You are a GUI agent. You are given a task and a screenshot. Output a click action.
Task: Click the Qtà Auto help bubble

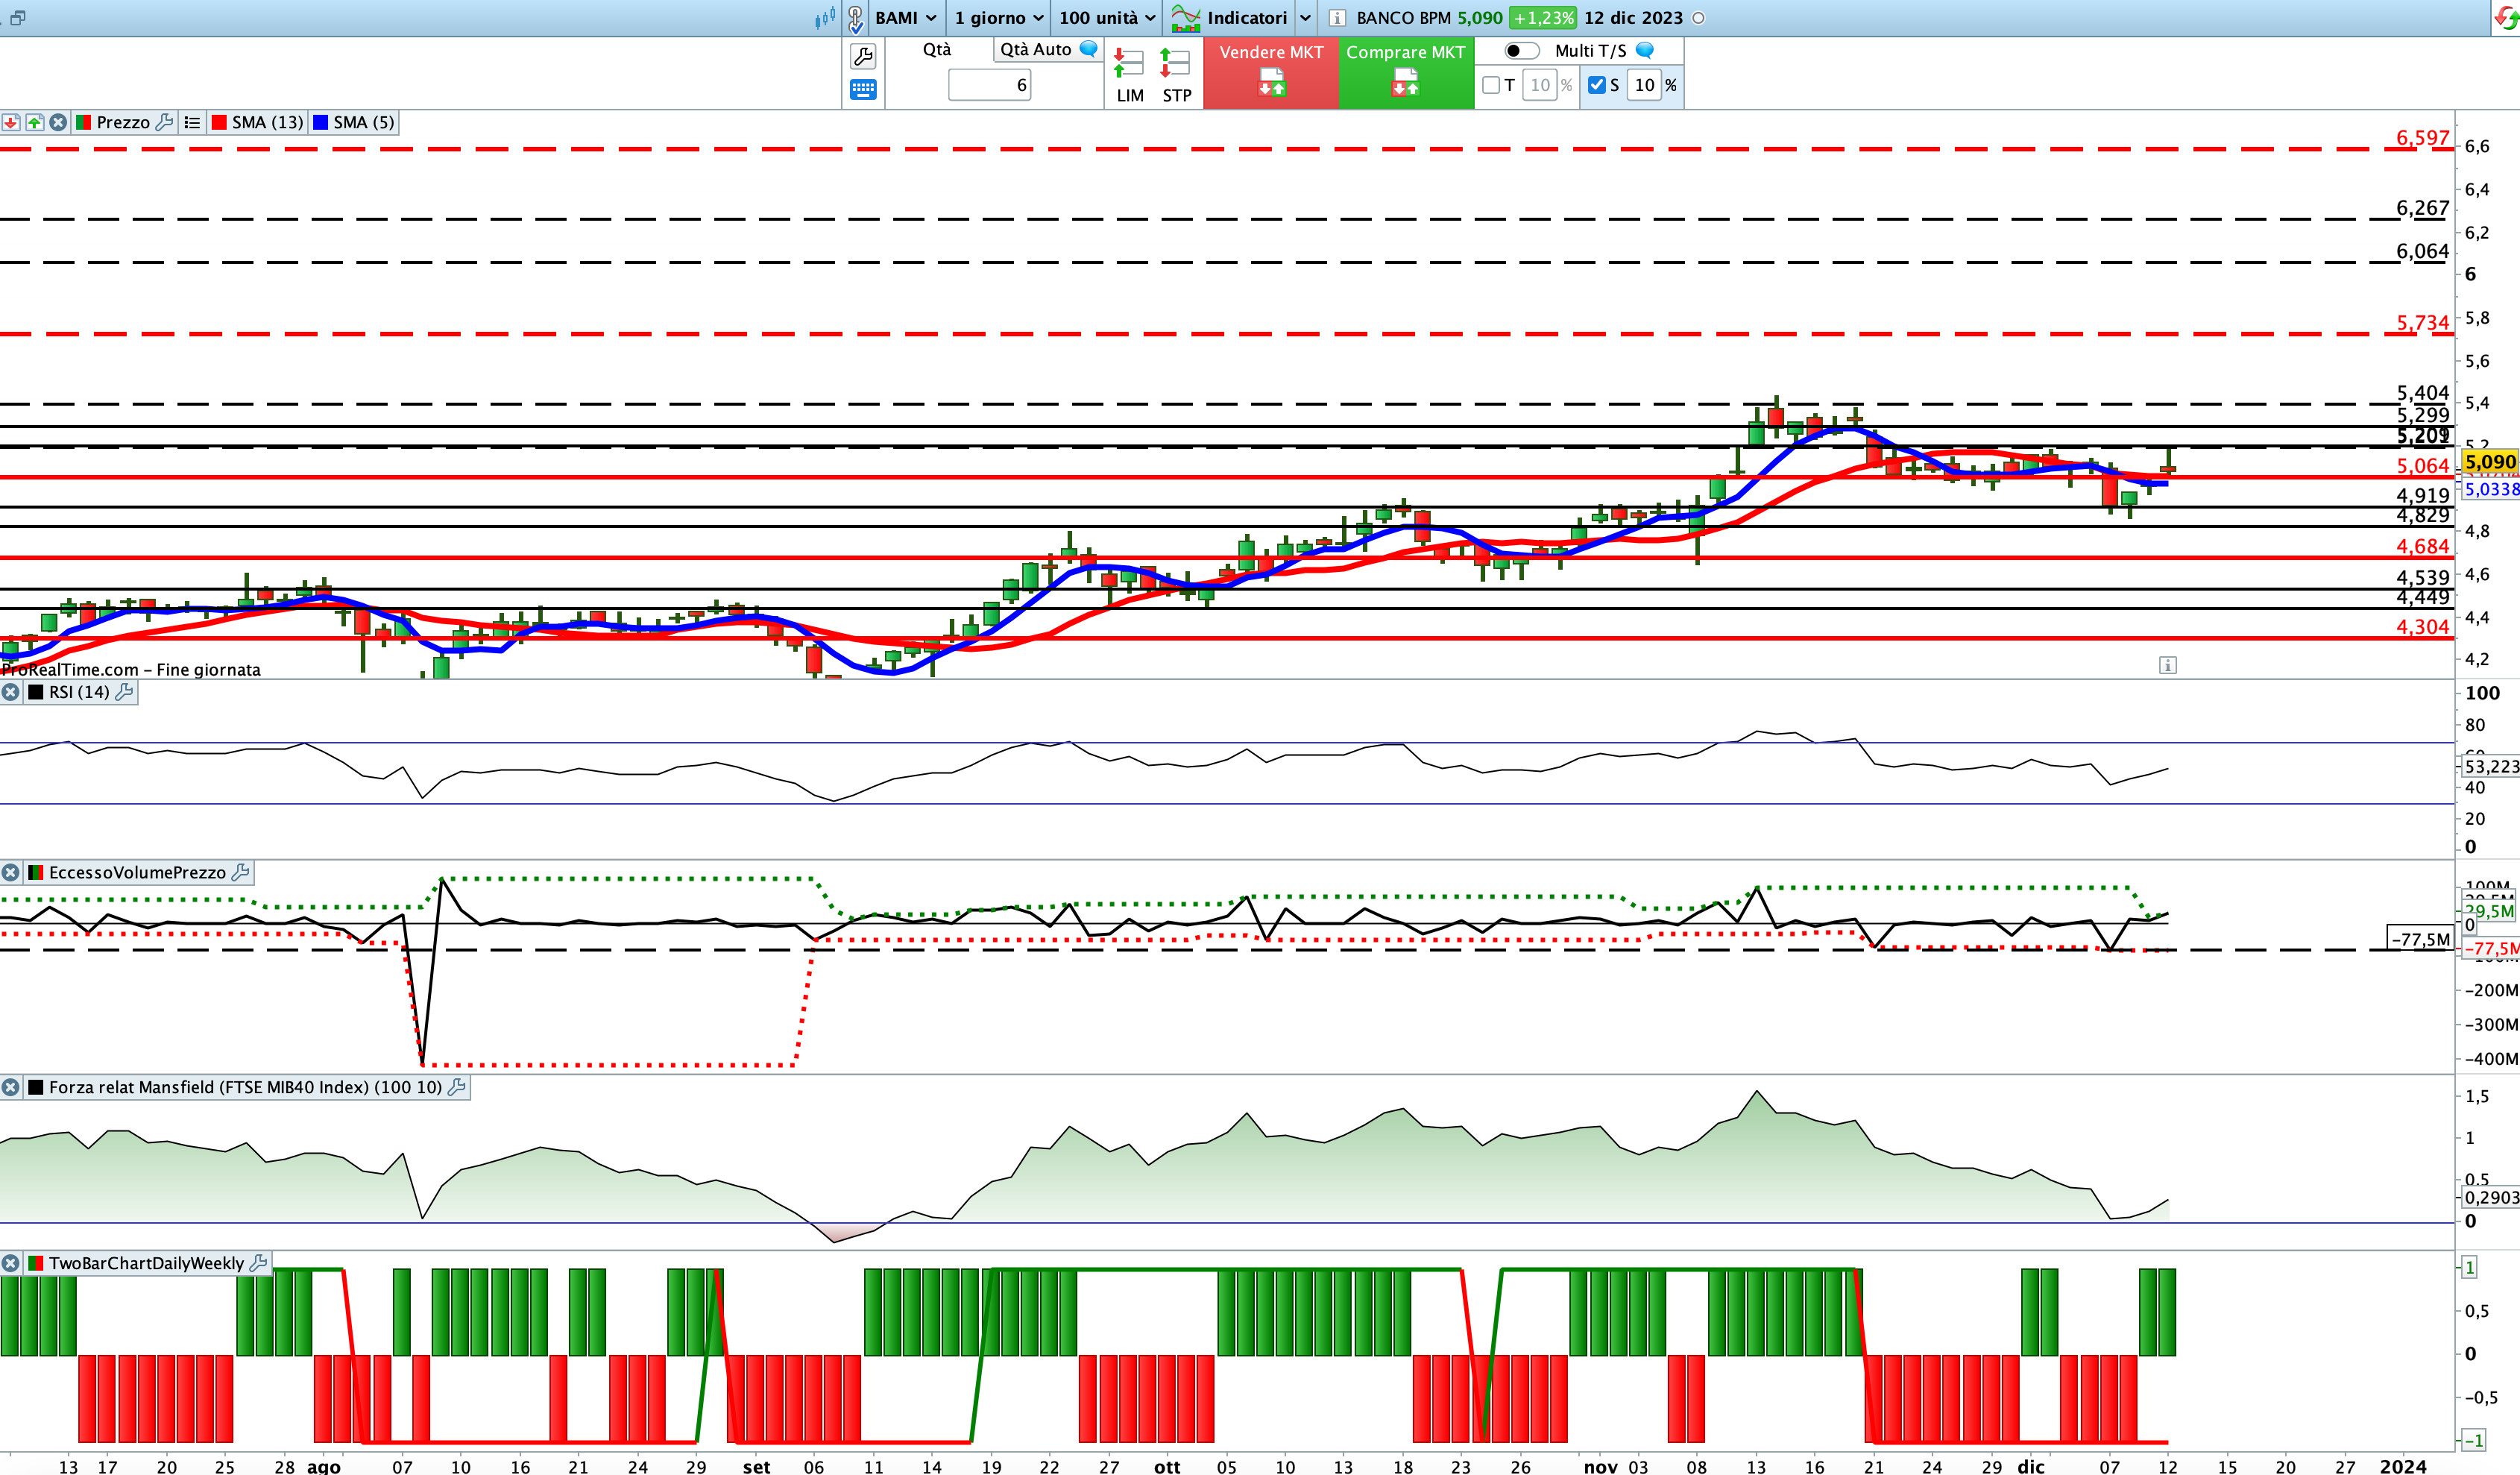click(x=1089, y=49)
